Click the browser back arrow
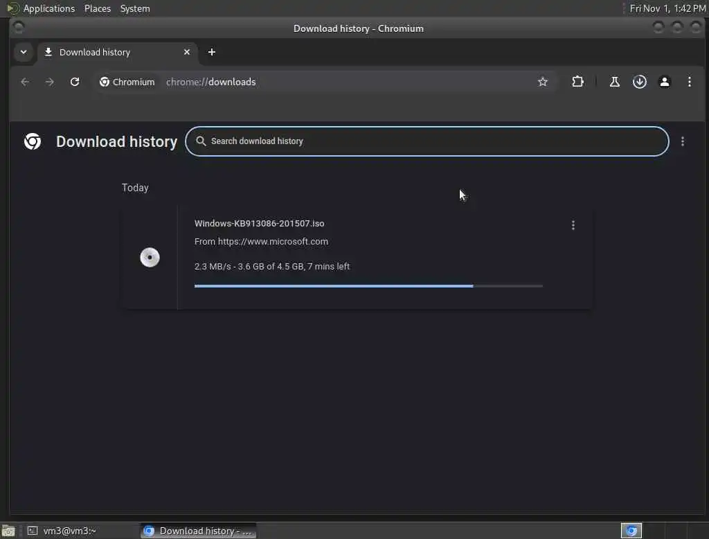 tap(25, 82)
